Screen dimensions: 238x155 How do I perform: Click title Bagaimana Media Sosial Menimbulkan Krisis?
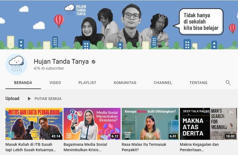click(x=85, y=147)
